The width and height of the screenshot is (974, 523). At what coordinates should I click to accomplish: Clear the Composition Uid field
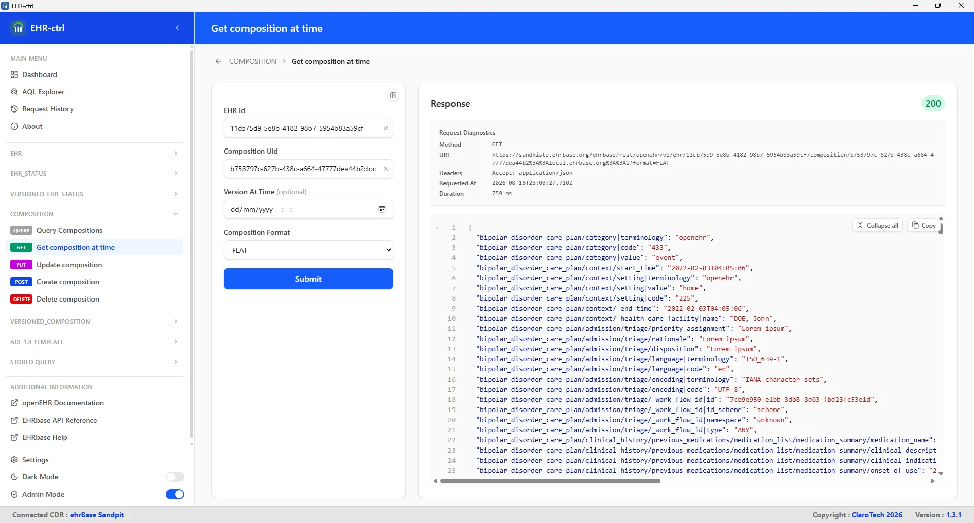tap(386, 169)
